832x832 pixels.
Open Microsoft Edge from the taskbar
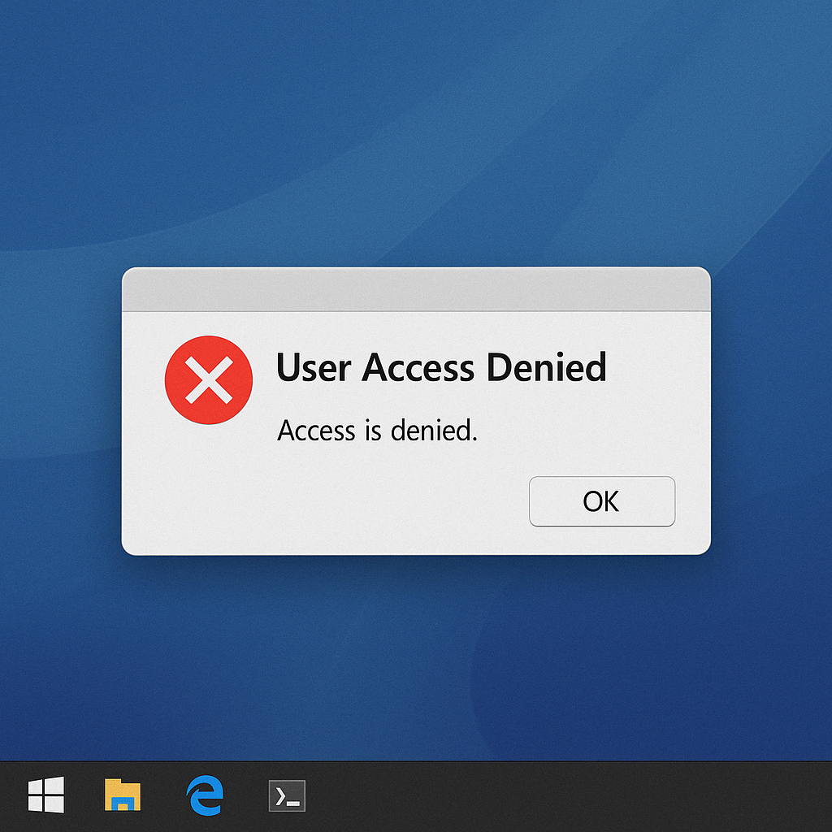[x=205, y=795]
